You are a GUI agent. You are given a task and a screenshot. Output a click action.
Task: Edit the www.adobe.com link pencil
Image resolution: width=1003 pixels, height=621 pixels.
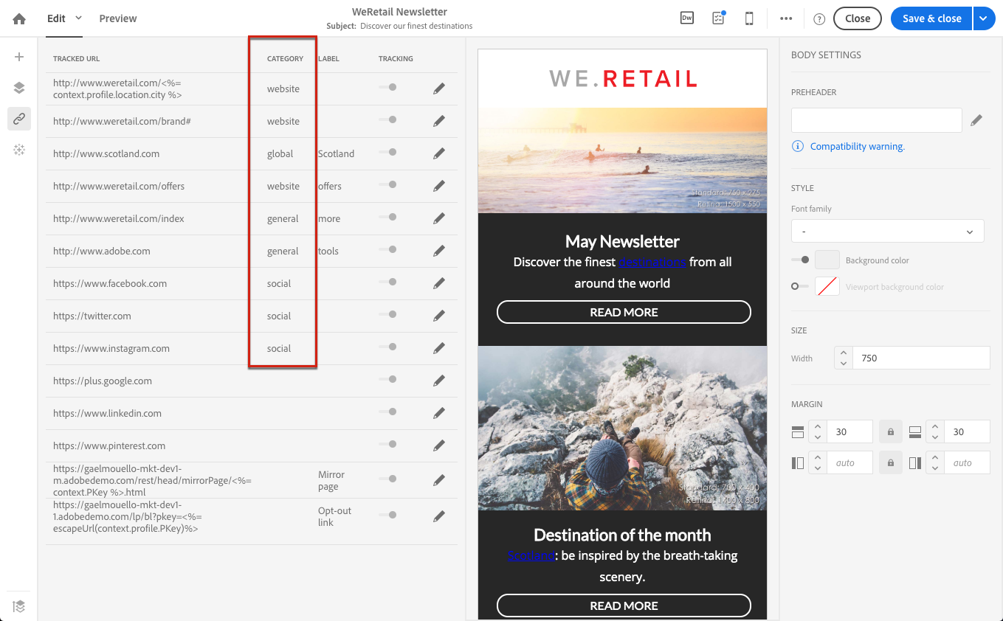tap(439, 251)
